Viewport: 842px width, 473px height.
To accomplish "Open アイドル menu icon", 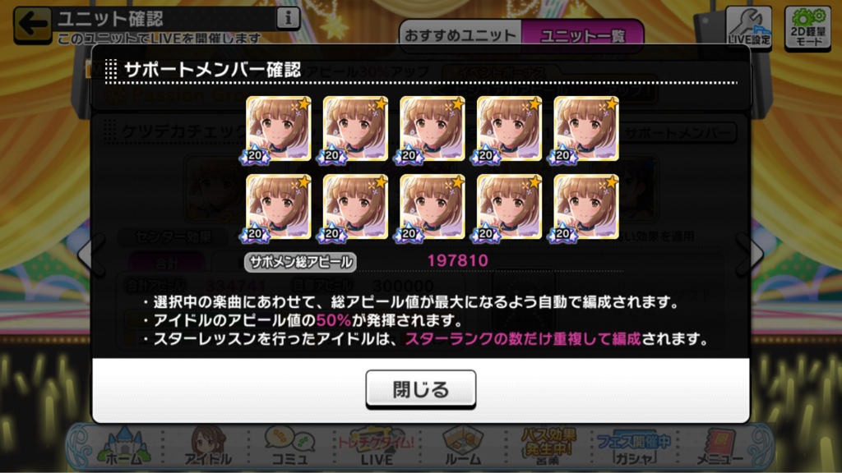I will click(x=208, y=446).
